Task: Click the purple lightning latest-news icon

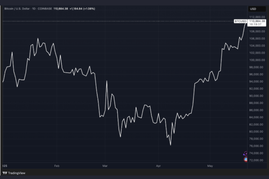Action: 245,154
